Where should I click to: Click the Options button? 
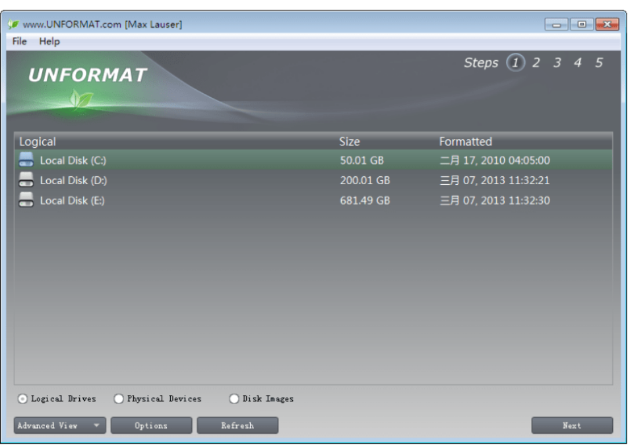pyautogui.click(x=152, y=425)
